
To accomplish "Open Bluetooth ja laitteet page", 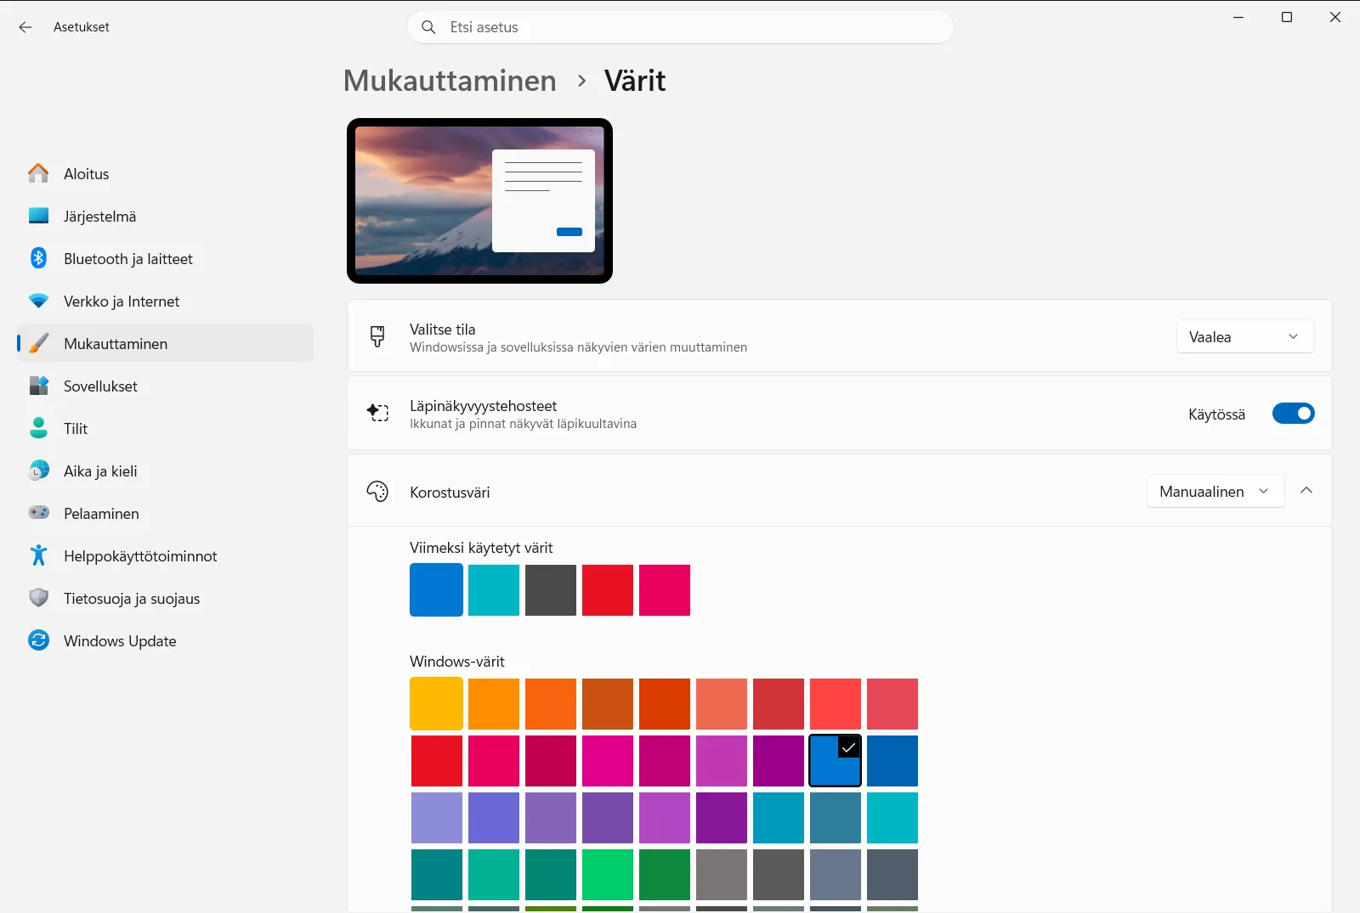I will 166,258.
